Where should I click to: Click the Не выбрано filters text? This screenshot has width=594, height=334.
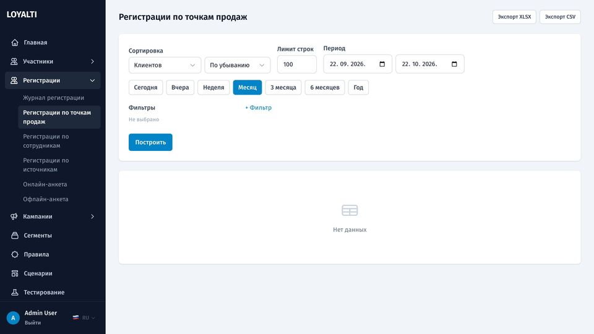point(144,119)
